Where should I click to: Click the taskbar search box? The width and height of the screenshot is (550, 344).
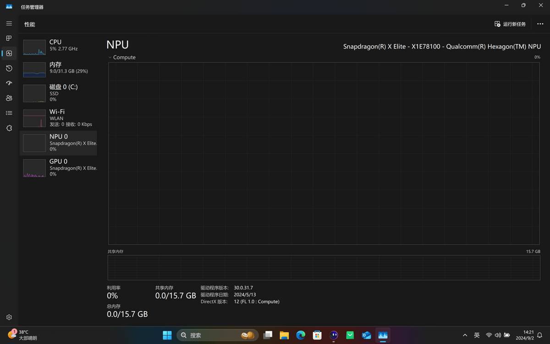(211, 335)
